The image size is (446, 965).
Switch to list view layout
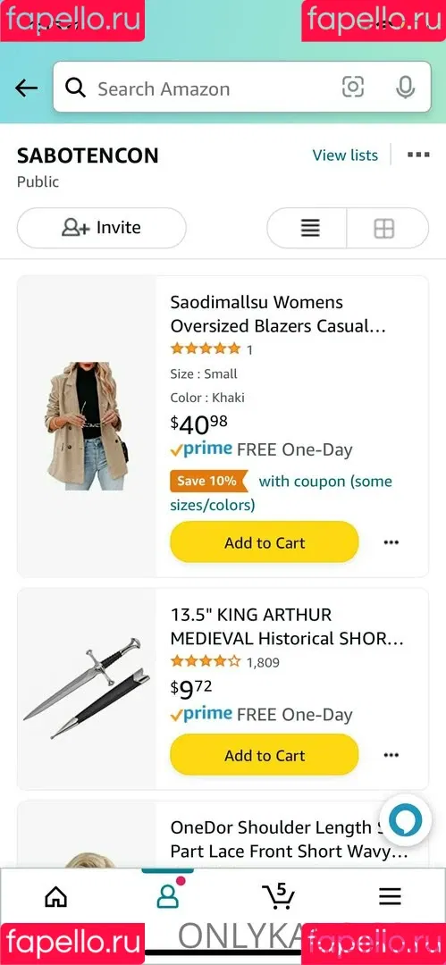pyautogui.click(x=310, y=229)
